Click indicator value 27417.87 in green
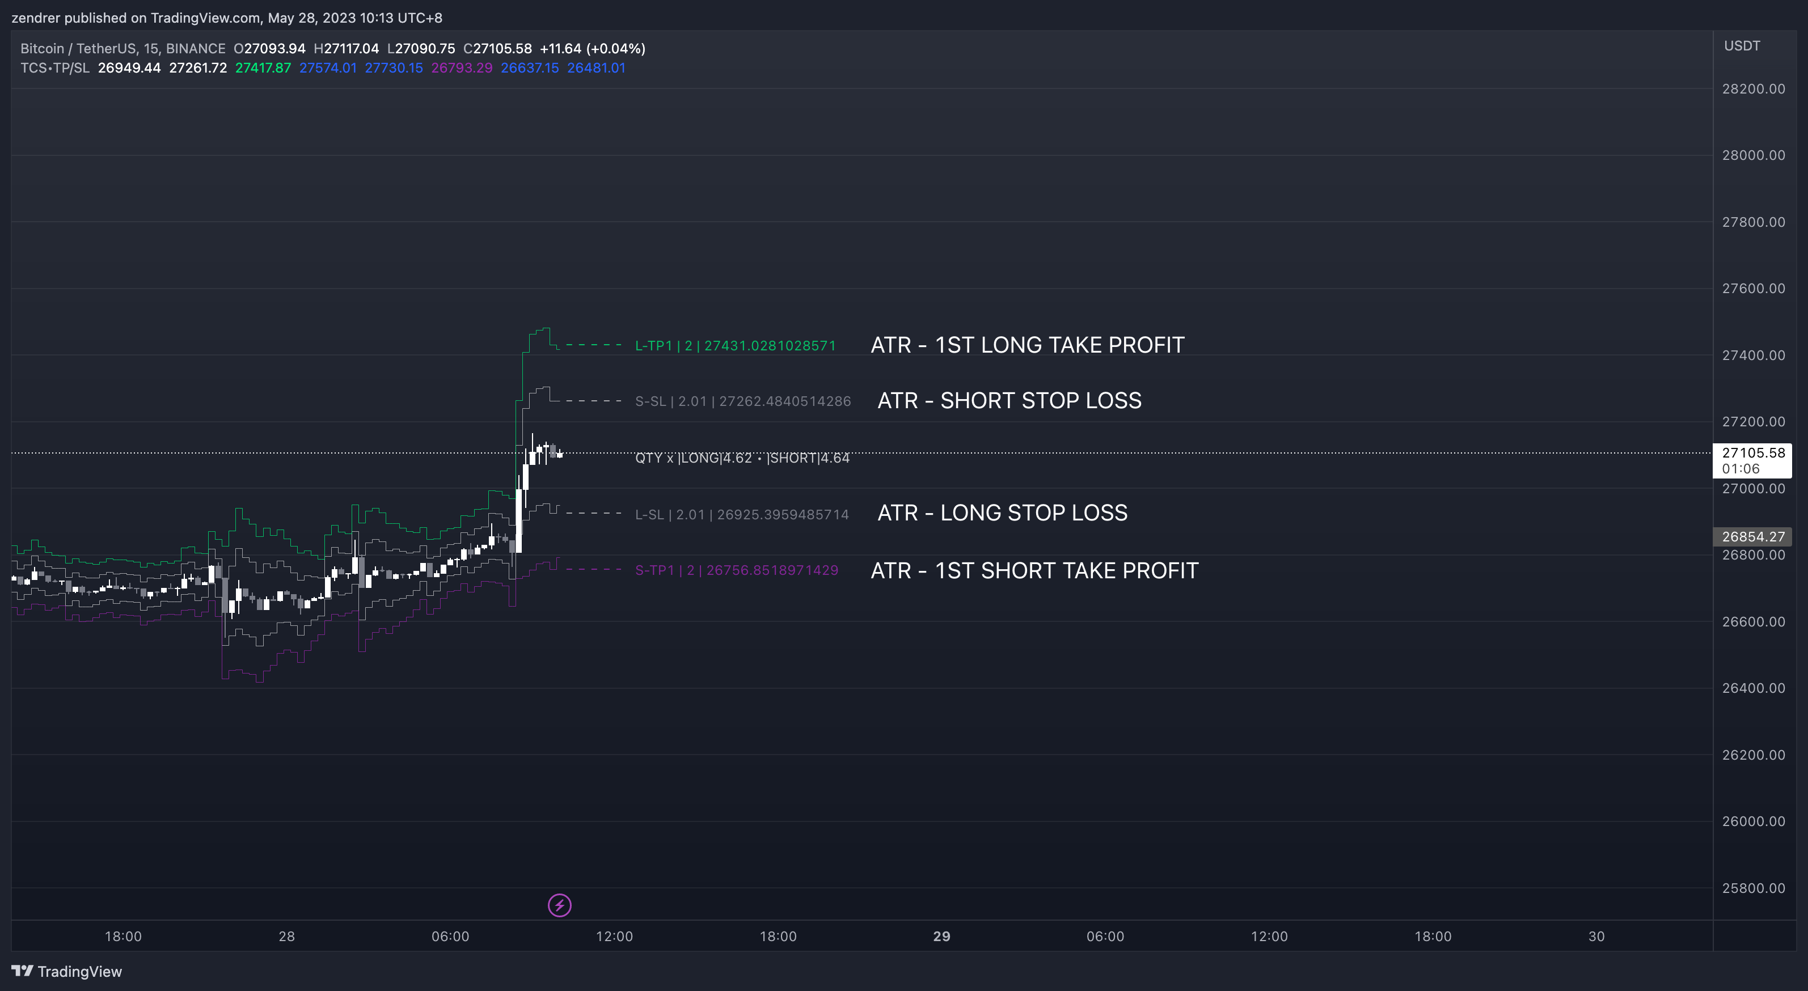1808x991 pixels. [x=263, y=68]
